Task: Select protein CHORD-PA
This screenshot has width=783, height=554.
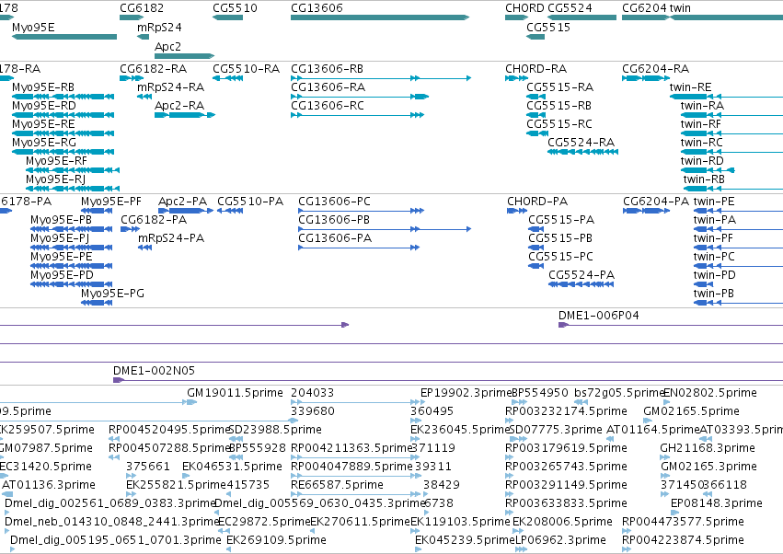Action: click(537, 202)
